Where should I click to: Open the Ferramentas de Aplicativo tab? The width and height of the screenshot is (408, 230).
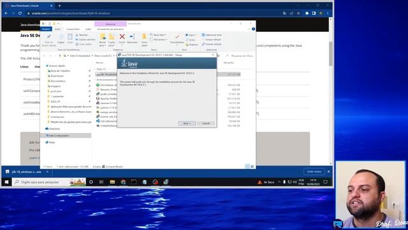click(x=110, y=29)
